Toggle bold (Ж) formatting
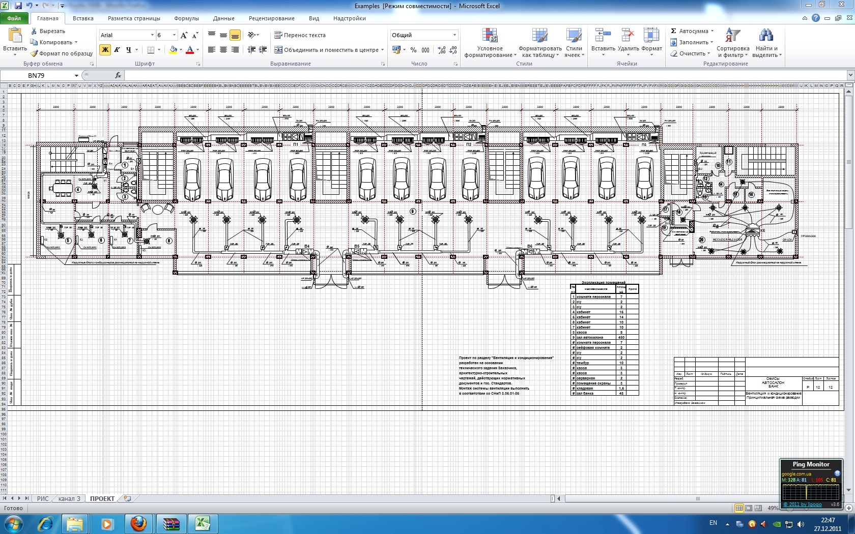Viewport: 855px width, 534px height. point(105,50)
